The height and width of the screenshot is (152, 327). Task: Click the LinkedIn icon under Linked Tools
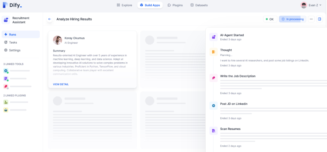(6, 71)
